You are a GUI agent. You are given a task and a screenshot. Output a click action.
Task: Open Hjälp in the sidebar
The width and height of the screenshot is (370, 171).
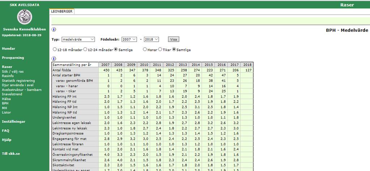tap(7, 140)
